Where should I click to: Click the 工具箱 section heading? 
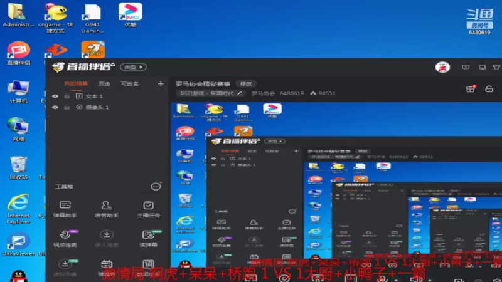64,186
